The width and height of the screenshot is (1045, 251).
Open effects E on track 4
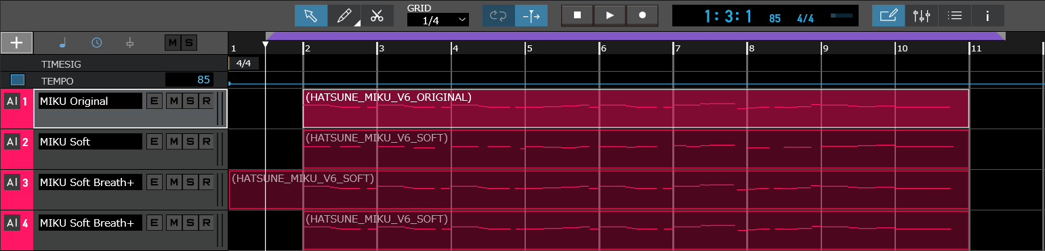(155, 223)
